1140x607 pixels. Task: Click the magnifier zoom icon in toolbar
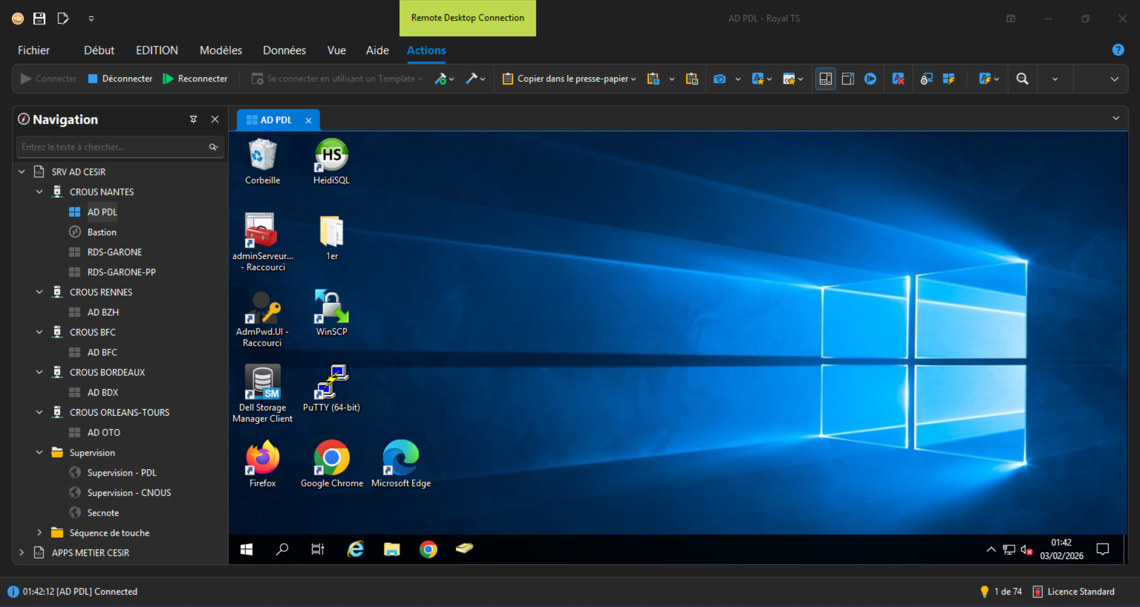(x=1022, y=79)
